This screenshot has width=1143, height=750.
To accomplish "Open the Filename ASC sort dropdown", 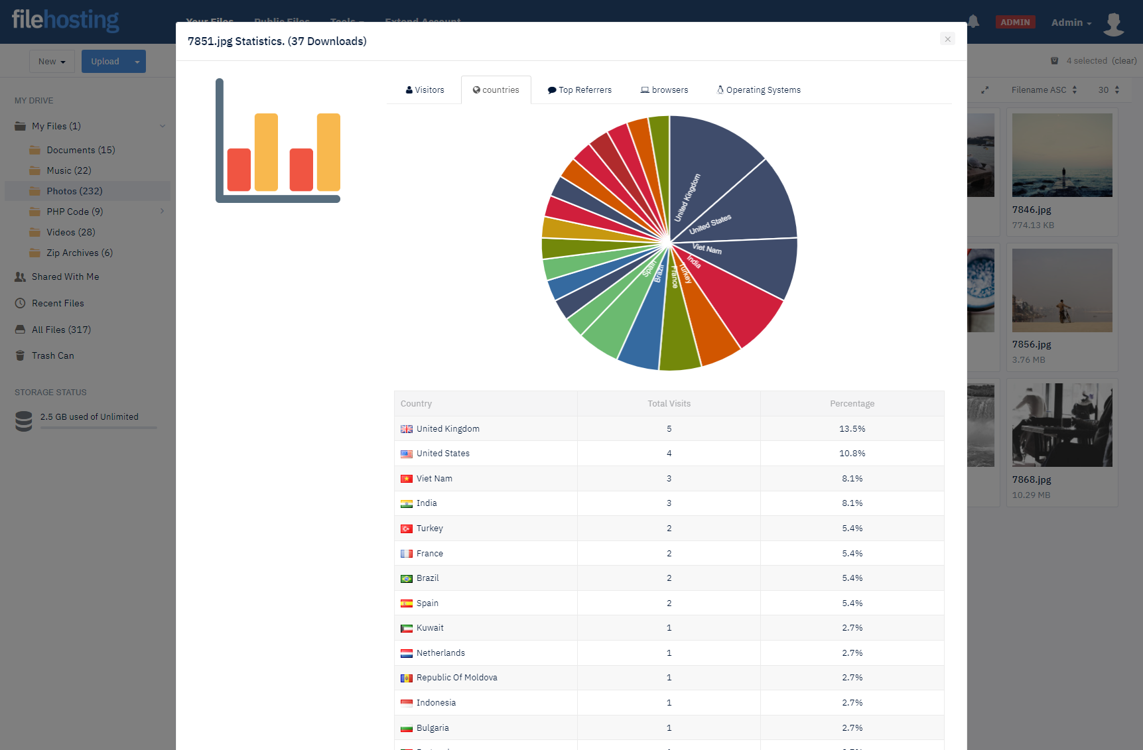I will coord(1043,90).
